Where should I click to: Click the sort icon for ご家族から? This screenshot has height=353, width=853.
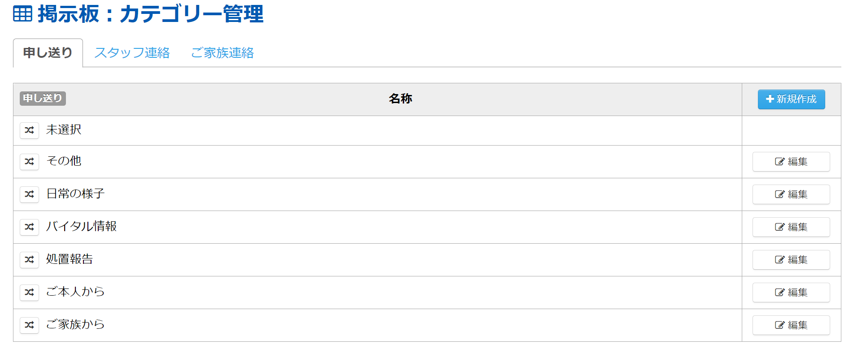(30, 325)
